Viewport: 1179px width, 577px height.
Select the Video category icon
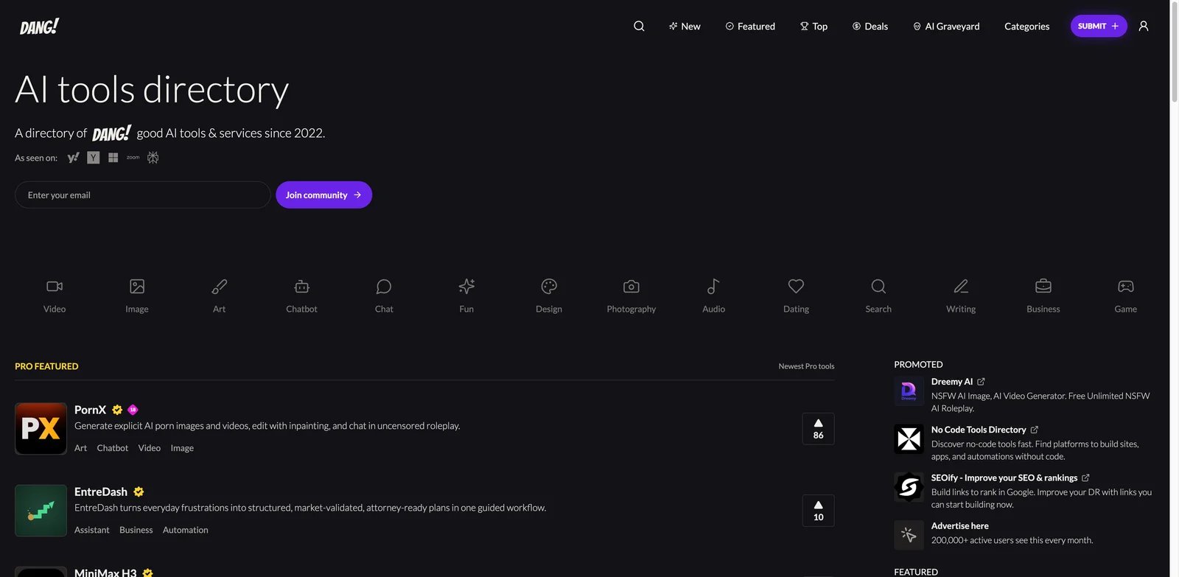pos(55,286)
